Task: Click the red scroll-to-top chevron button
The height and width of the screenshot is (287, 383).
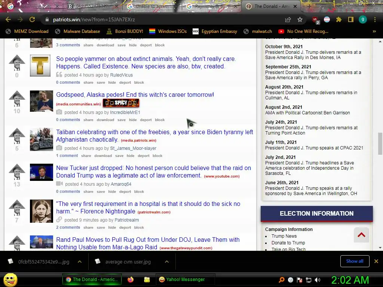Action: [361, 235]
